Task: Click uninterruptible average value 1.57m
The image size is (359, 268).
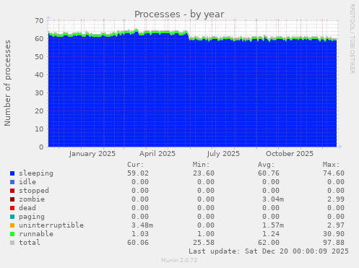Action: (x=273, y=225)
